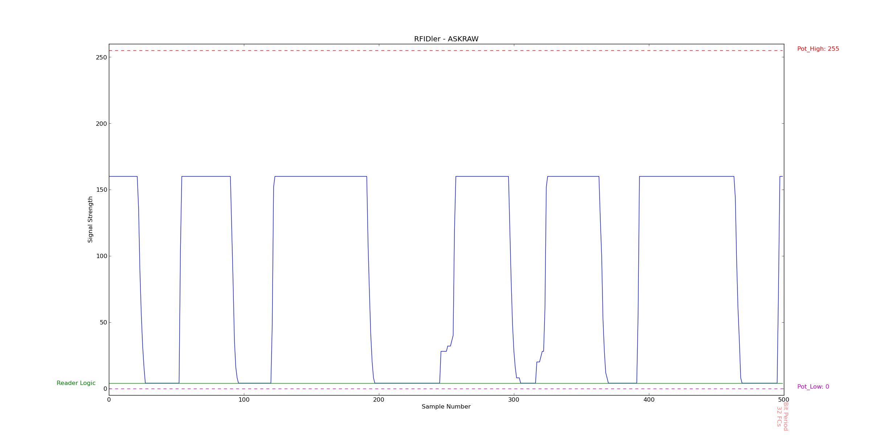Image resolution: width=871 pixels, height=439 pixels.
Task: Click the x-axis tick label 300
Action: [514, 400]
